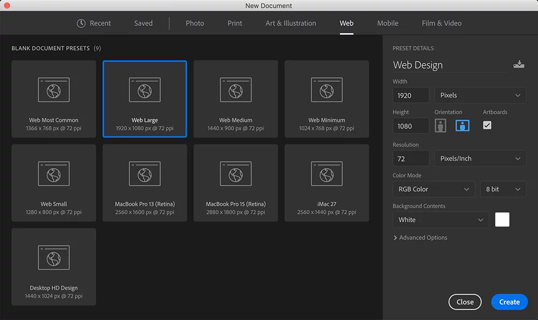Select the Web Large preset
This screenshot has height=320, width=538.
tap(145, 99)
